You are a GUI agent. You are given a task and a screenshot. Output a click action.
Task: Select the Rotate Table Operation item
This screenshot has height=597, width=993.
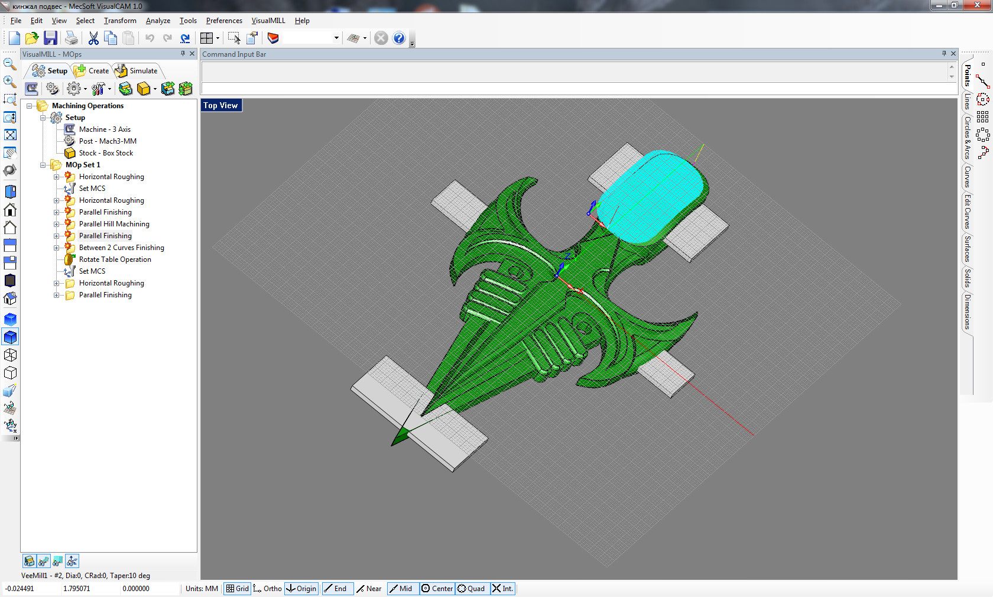pyautogui.click(x=115, y=259)
